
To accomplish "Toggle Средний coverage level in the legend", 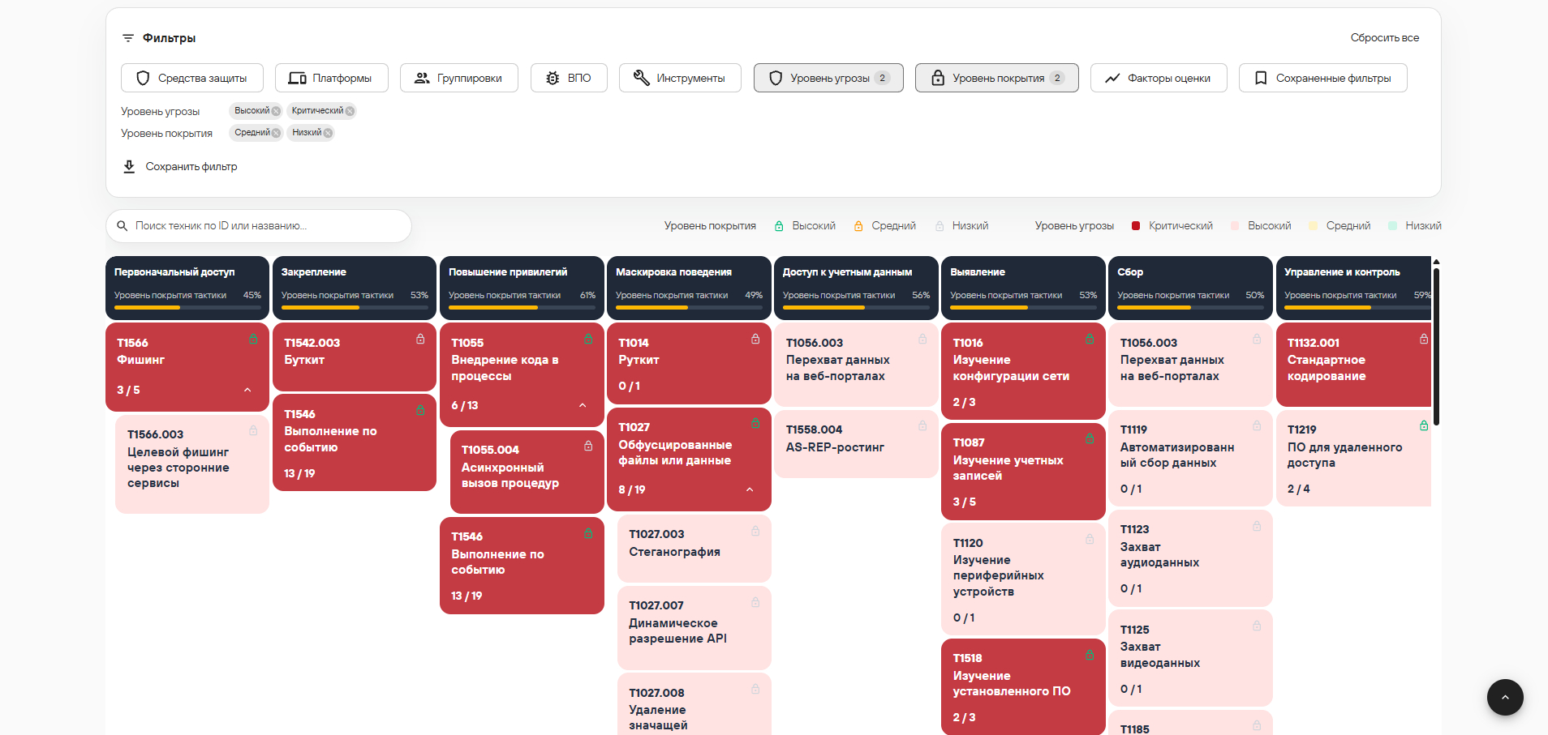I will 884,226.
